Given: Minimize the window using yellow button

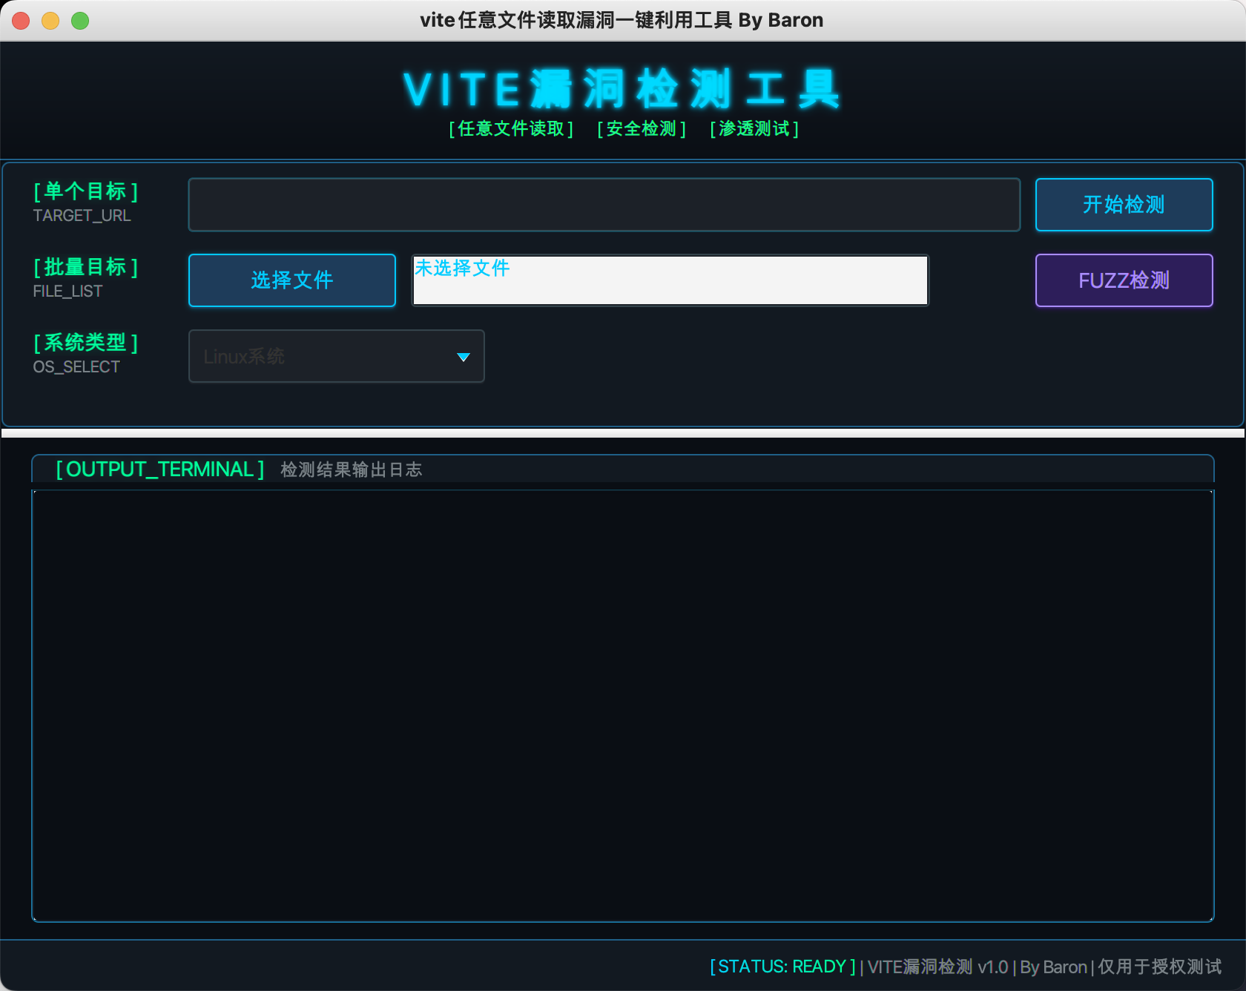Looking at the screenshot, I should pos(50,21).
